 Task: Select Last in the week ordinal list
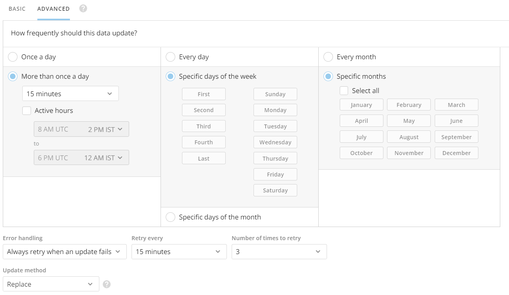coord(203,158)
